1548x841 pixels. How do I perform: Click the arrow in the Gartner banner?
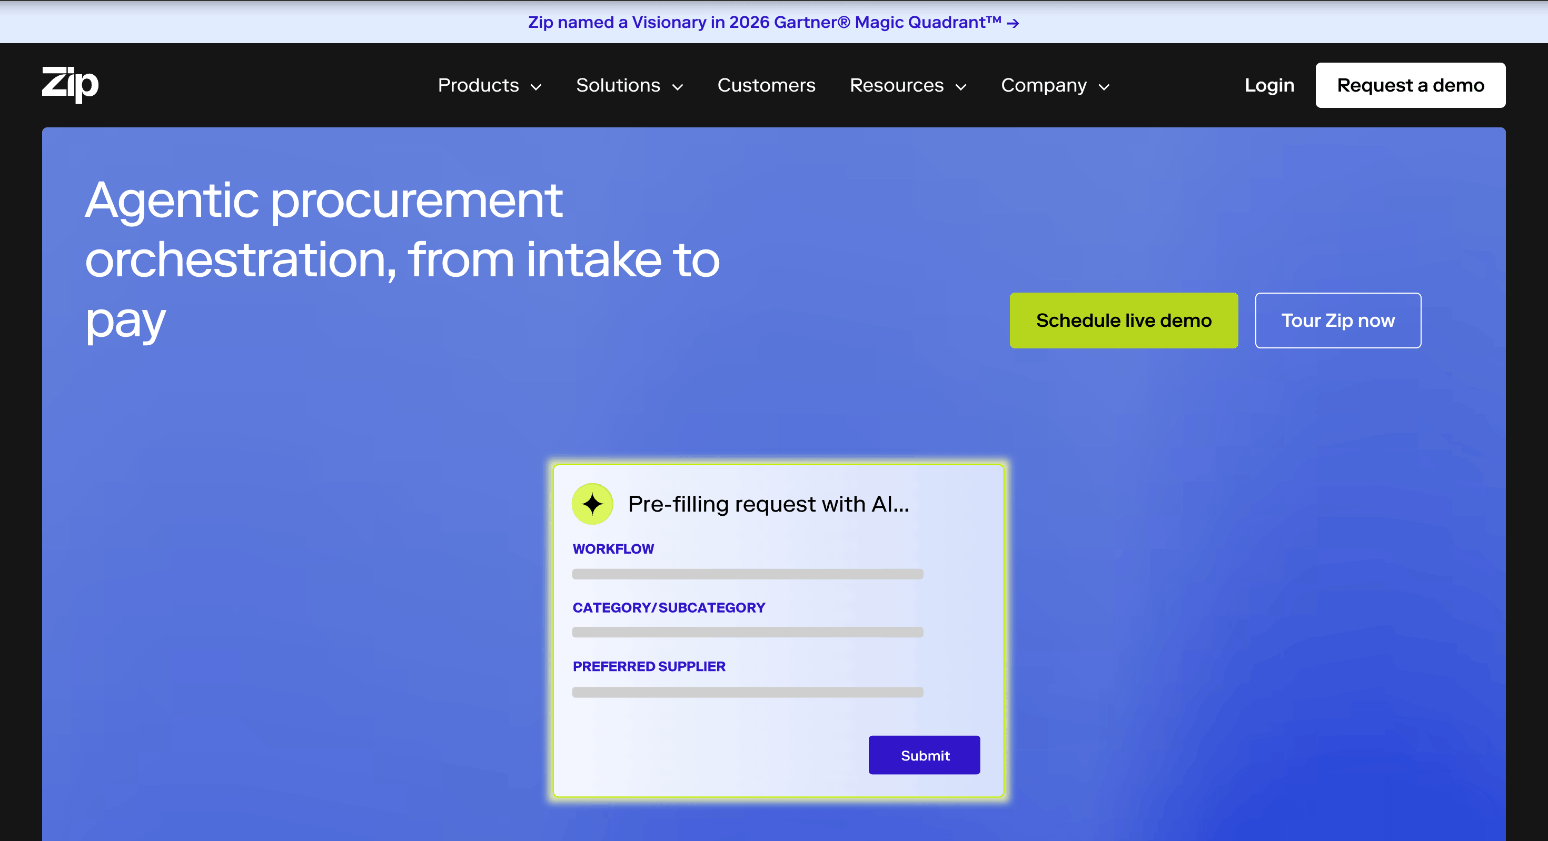click(1012, 22)
